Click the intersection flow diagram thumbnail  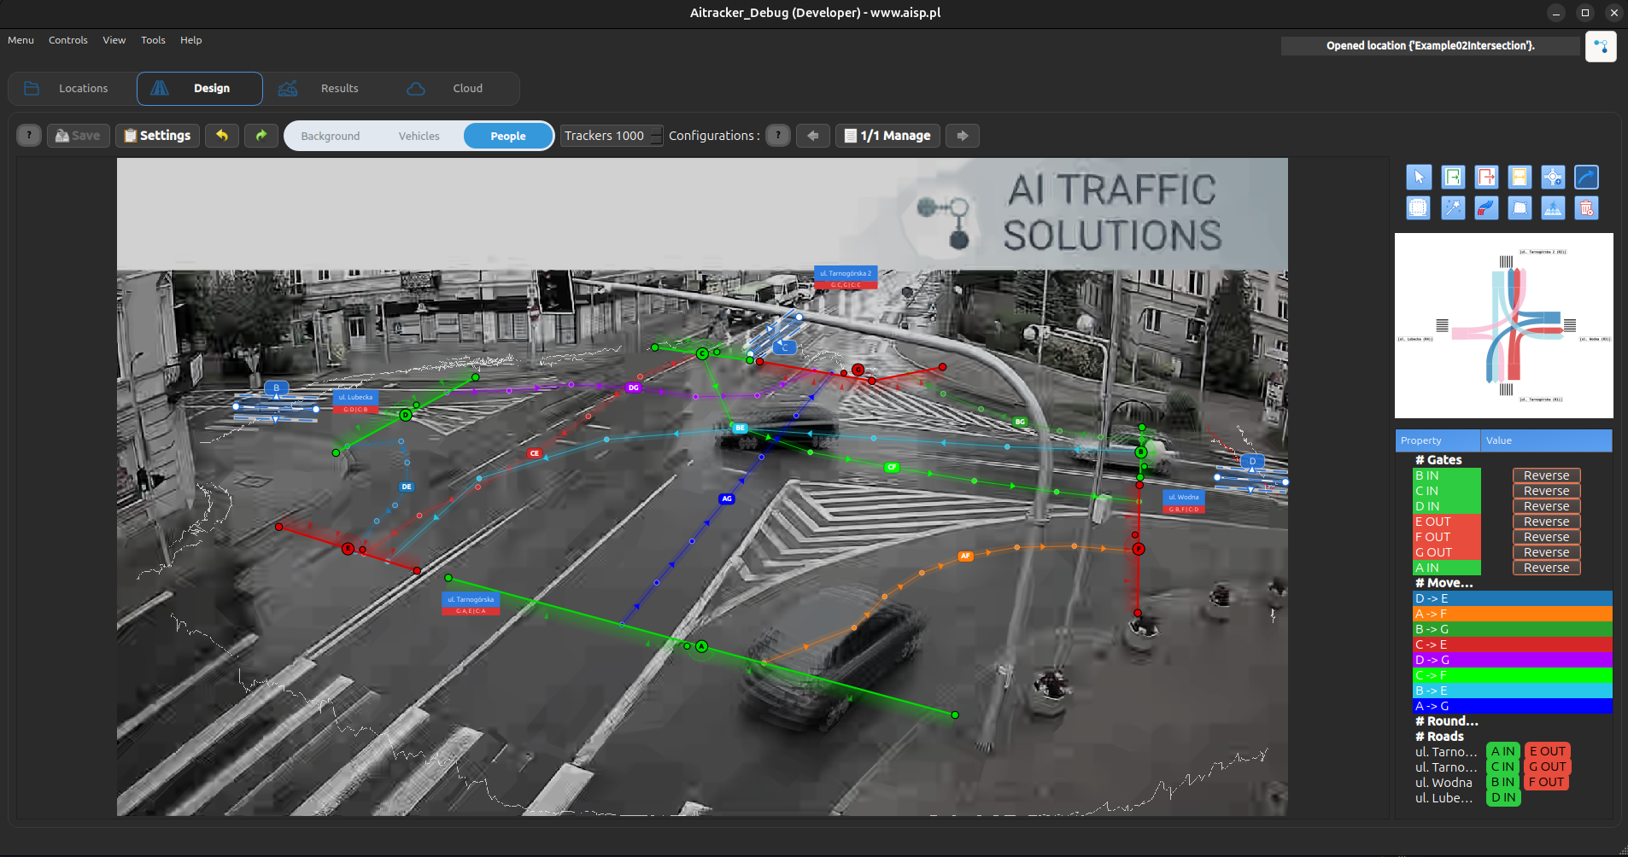point(1503,325)
